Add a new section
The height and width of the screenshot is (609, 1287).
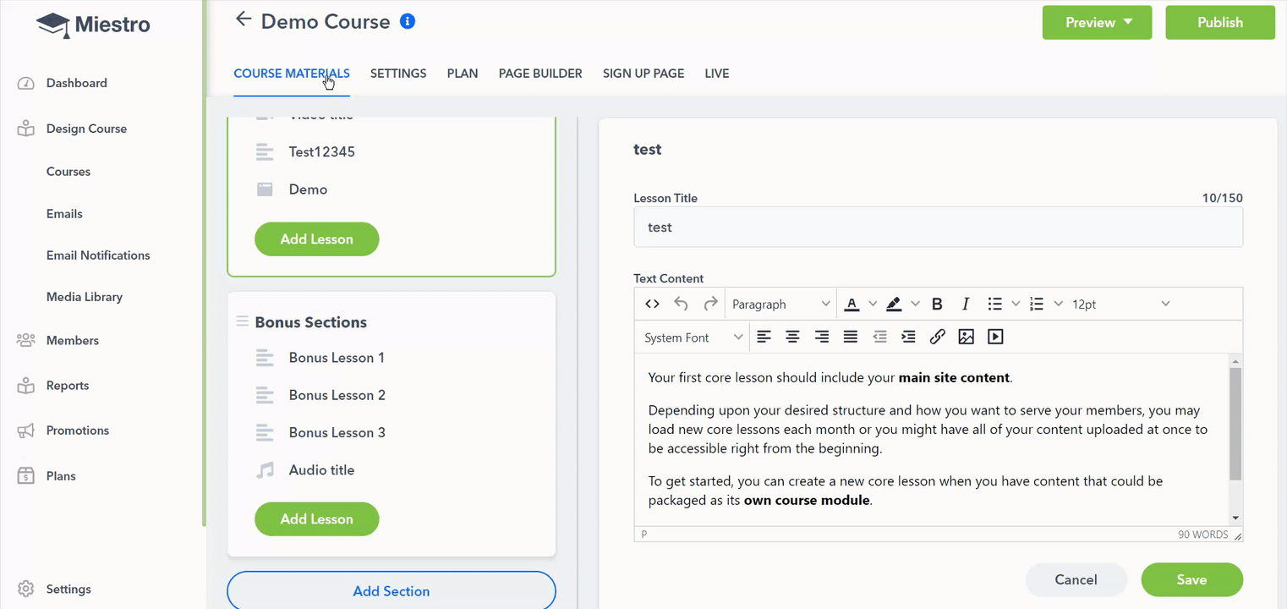(391, 590)
